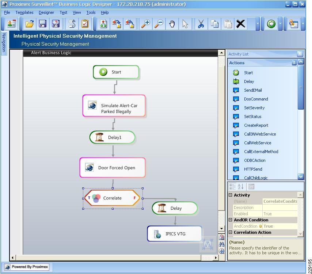
Task: Click the Alphabetical sort icon in properties grid
Action: (240, 186)
